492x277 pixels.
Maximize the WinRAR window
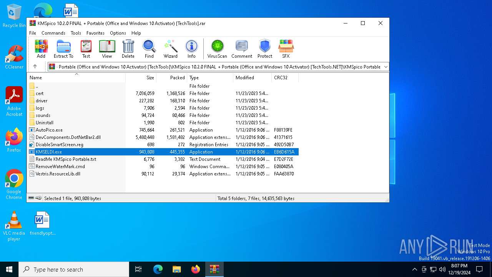pyautogui.click(x=362, y=23)
